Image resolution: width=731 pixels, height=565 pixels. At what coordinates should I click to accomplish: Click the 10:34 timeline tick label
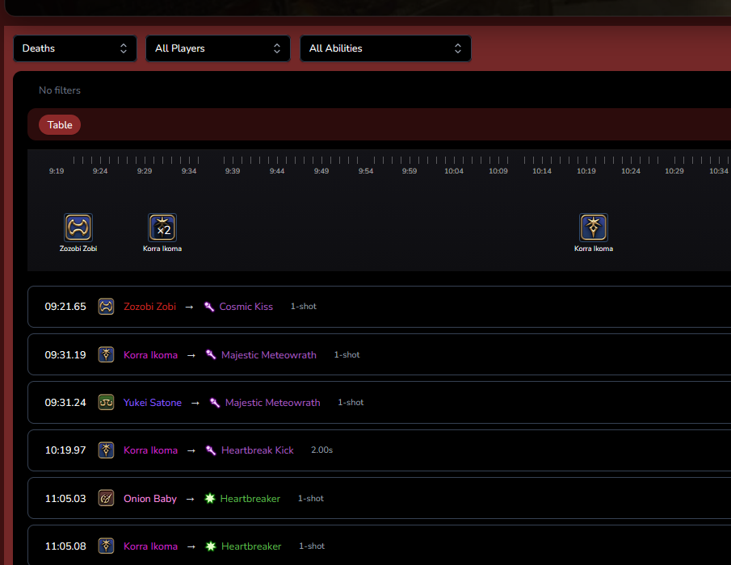coord(718,171)
